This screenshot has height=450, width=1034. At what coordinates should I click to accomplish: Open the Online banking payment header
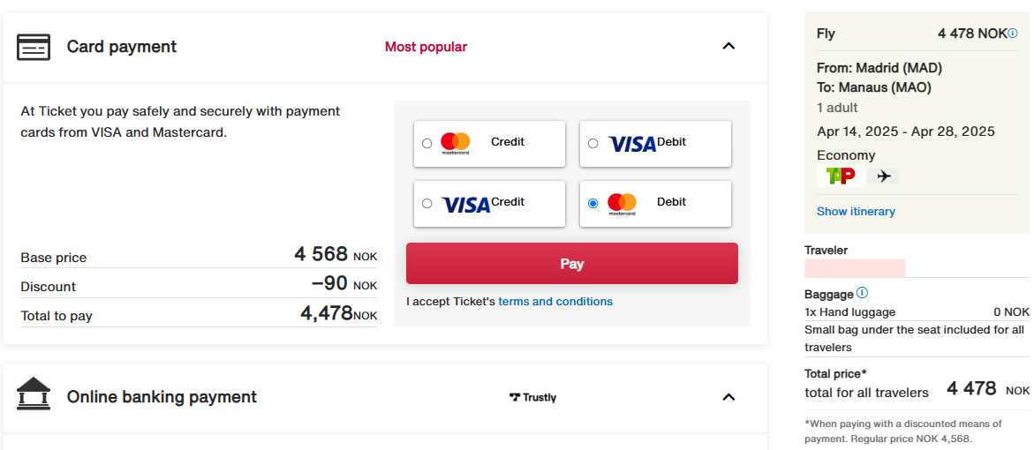click(385, 397)
